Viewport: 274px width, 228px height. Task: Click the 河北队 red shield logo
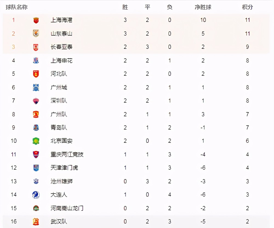pos(36,74)
